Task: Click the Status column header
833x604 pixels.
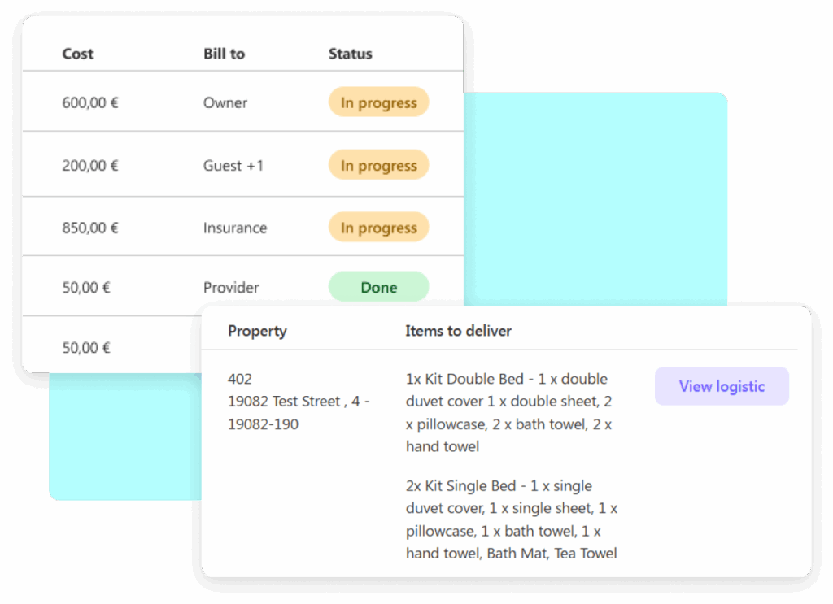Action: click(350, 54)
